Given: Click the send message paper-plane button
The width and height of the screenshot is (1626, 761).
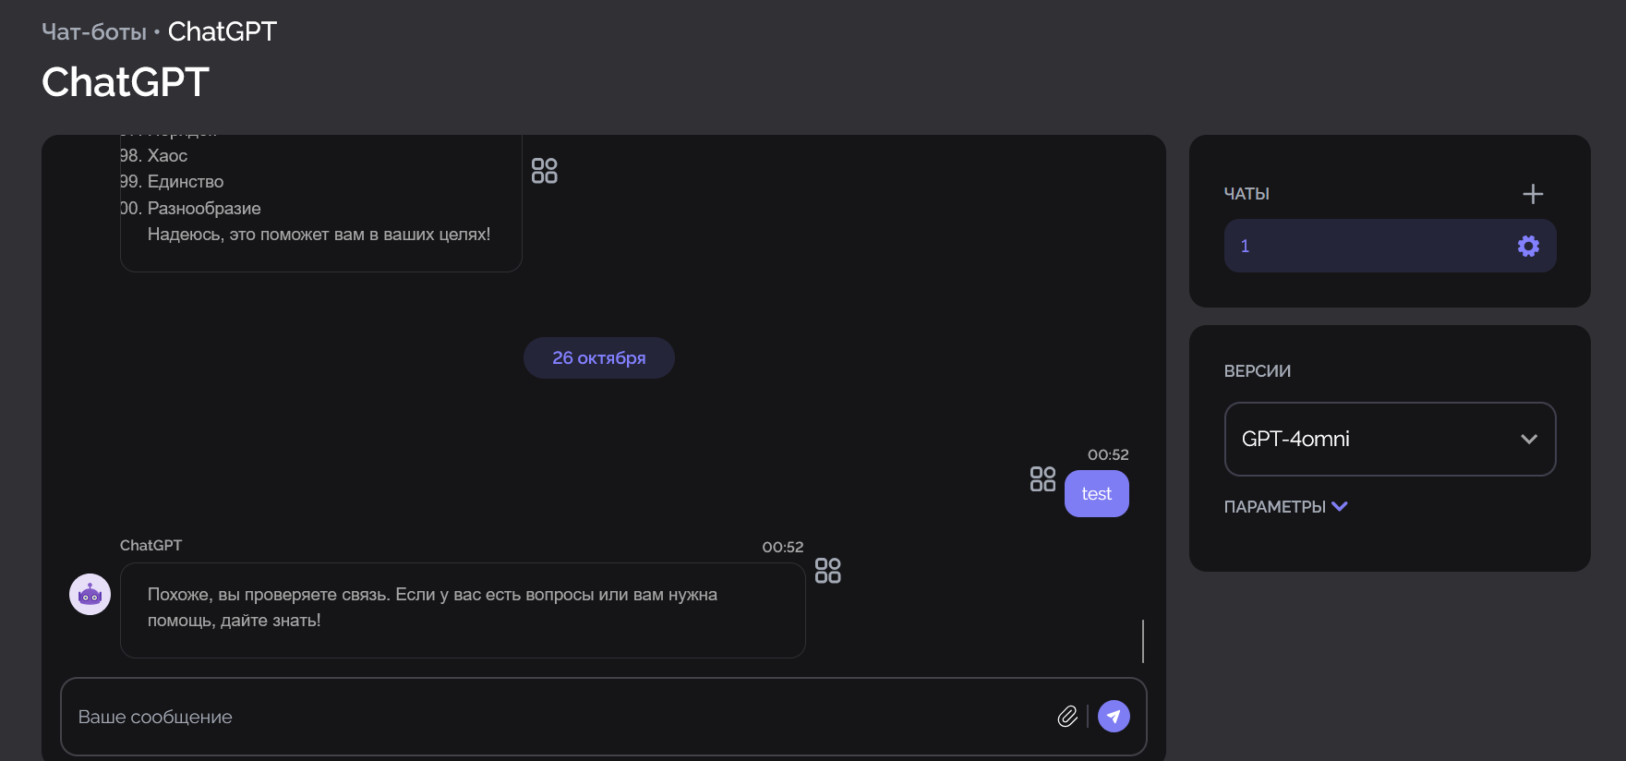Looking at the screenshot, I should (x=1114, y=717).
